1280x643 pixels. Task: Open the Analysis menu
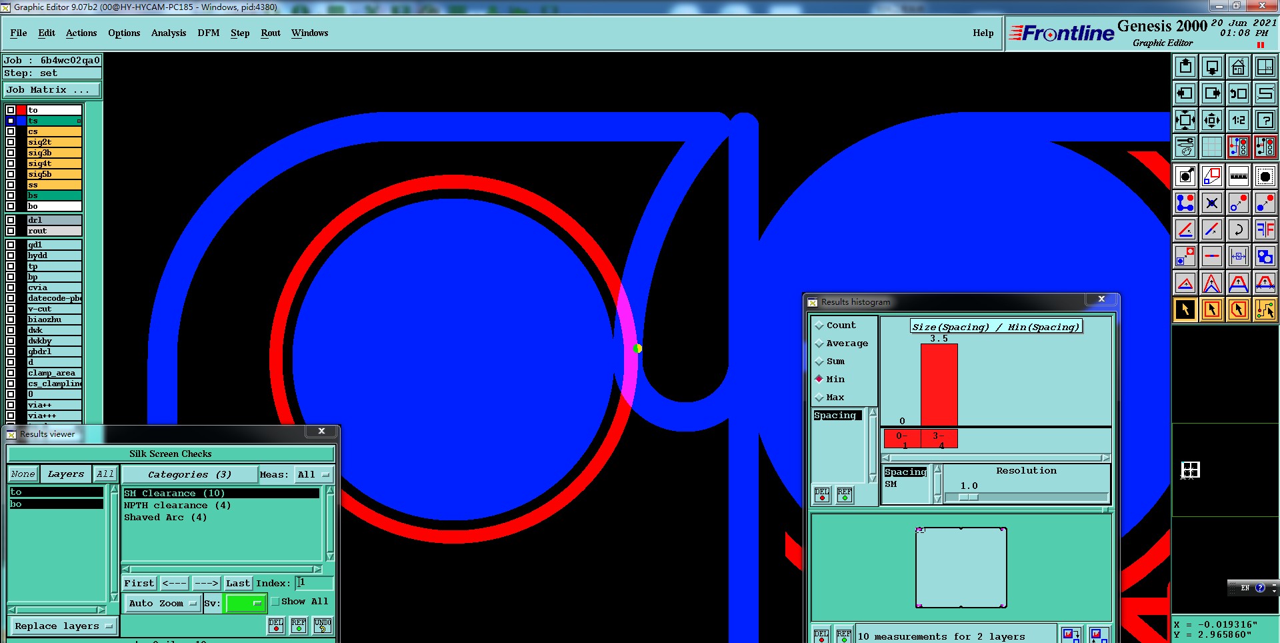point(169,33)
